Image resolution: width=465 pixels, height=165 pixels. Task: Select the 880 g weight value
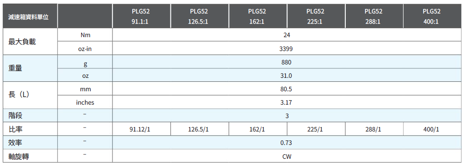tap(287, 62)
